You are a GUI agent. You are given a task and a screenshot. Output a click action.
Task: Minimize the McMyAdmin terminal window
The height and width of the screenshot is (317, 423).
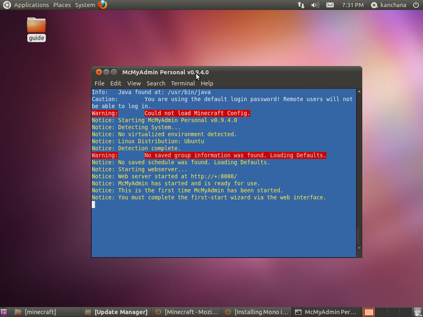106,72
